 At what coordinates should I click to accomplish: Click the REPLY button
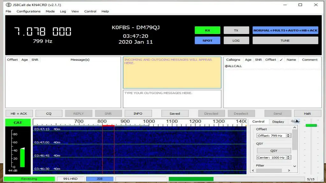79,113
